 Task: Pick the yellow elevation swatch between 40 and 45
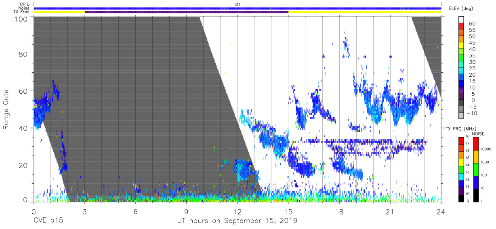(461, 45)
